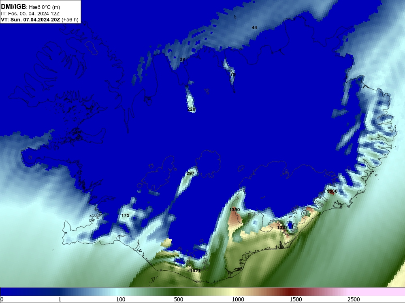
Task: Click the 1021 value on the map
Action: (x=195, y=271)
